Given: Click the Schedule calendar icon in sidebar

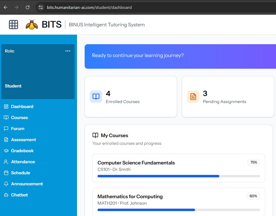Looking at the screenshot, I should (x=6, y=173).
